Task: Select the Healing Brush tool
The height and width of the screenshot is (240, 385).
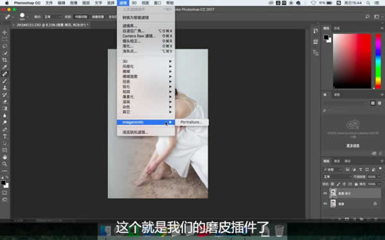Action: (x=4, y=74)
